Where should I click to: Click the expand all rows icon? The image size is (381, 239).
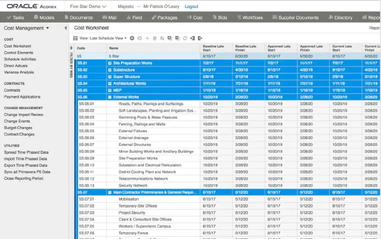click(170, 38)
